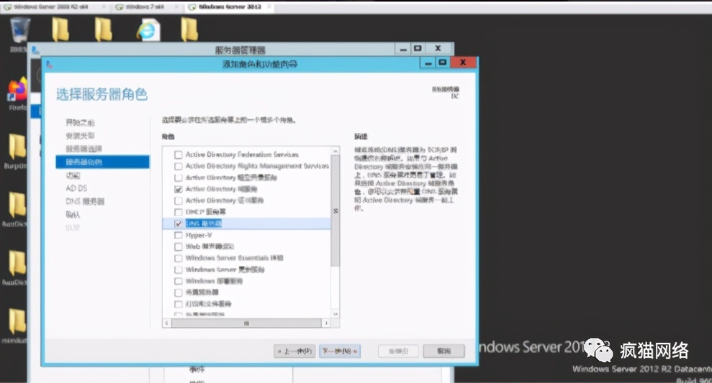Launch Firefox from the desktop
This screenshot has height=383, width=712.
tap(17, 91)
